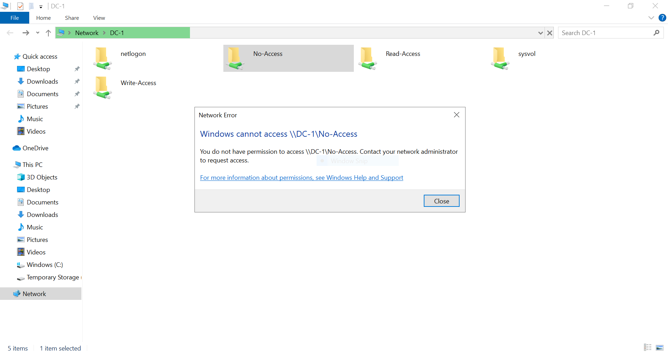
Task: Select Music under This PC
Action: (x=35, y=227)
